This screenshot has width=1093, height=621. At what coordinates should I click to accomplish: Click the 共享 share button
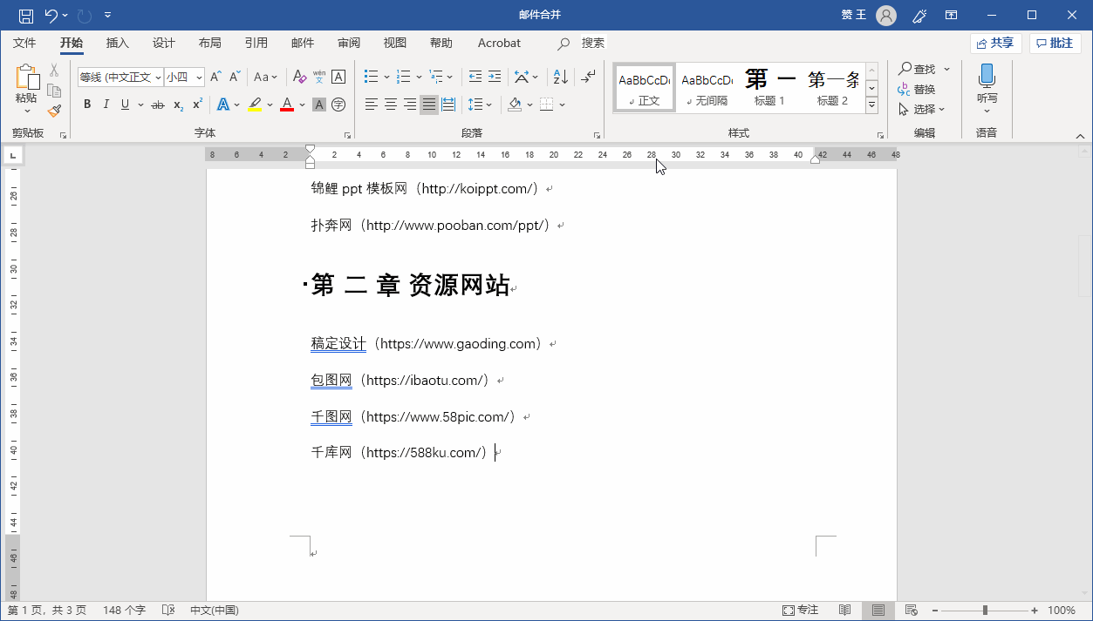tap(995, 43)
